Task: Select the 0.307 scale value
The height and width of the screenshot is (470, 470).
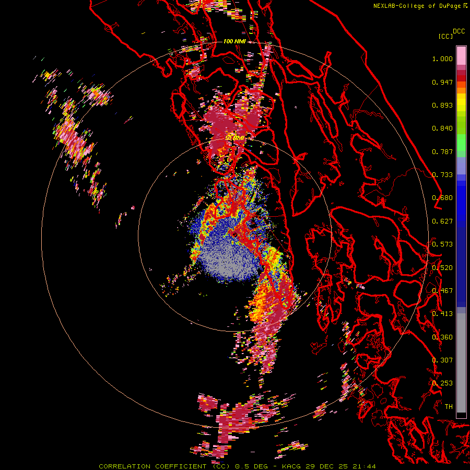Action: (x=442, y=360)
